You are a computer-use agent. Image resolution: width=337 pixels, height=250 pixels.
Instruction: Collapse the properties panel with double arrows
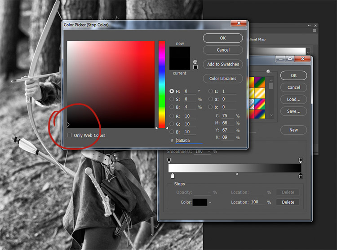[309, 25]
